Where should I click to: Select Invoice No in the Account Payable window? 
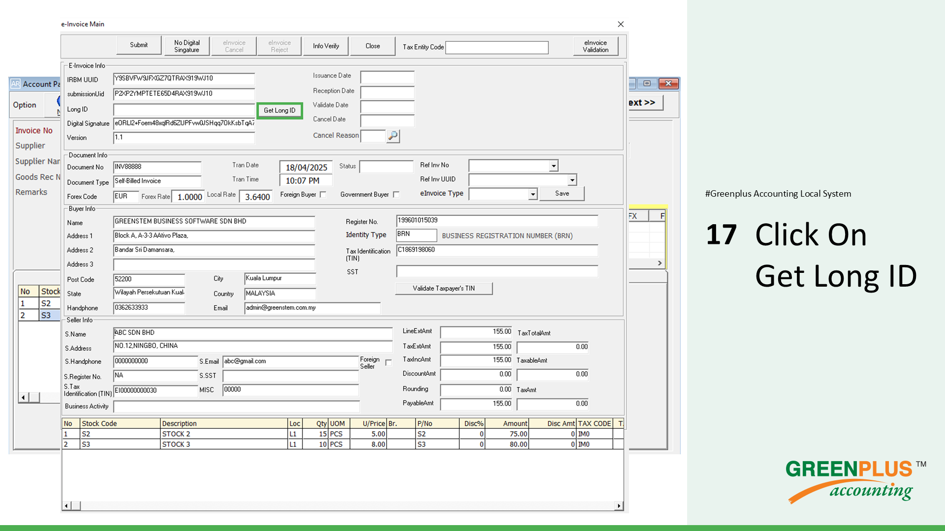tap(34, 131)
